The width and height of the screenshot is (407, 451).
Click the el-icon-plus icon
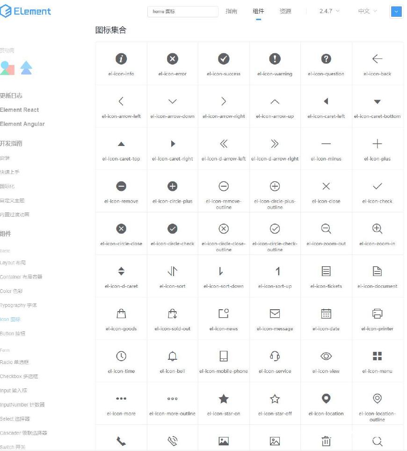tap(377, 144)
